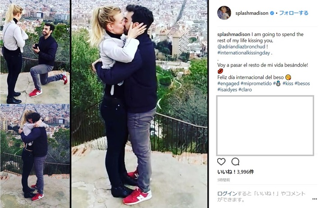320x208 pixels.
Task: Open the comment speech bubble icon
Action: pyautogui.click(x=235, y=162)
